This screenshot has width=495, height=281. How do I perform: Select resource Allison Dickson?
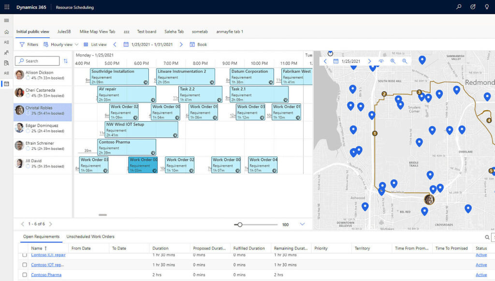click(x=43, y=77)
